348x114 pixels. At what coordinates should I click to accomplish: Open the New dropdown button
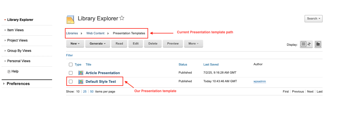click(x=75, y=43)
